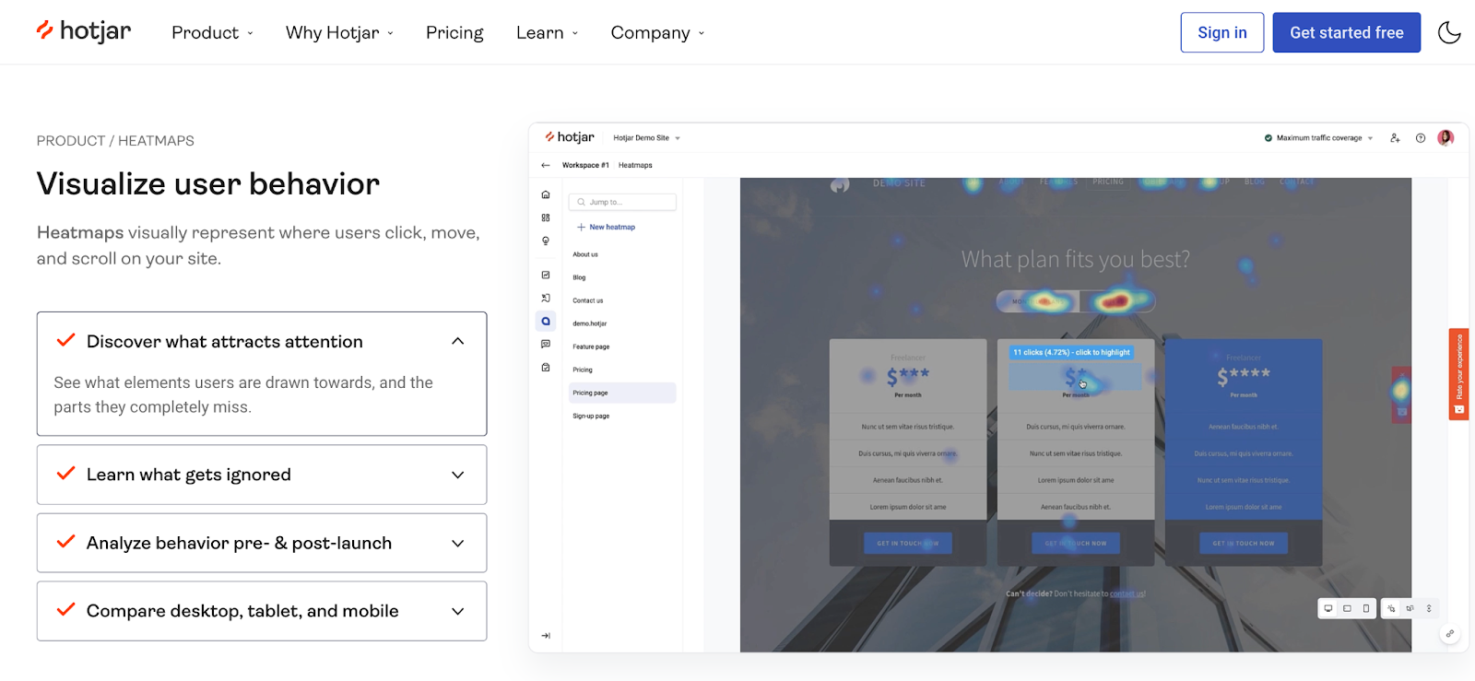Switch heatmap to mobile device view
The height and width of the screenshot is (681, 1475).
pos(1365,608)
